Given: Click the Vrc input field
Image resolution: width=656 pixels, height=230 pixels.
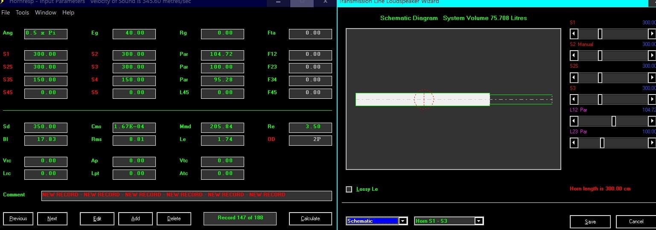Looking at the screenshot, I should click(46, 161).
